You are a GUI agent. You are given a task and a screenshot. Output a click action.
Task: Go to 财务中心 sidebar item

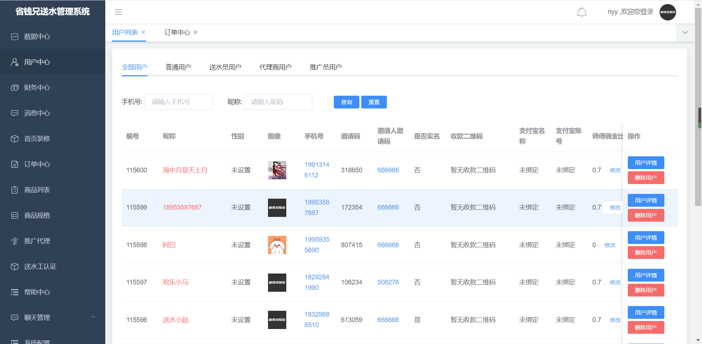(37, 88)
